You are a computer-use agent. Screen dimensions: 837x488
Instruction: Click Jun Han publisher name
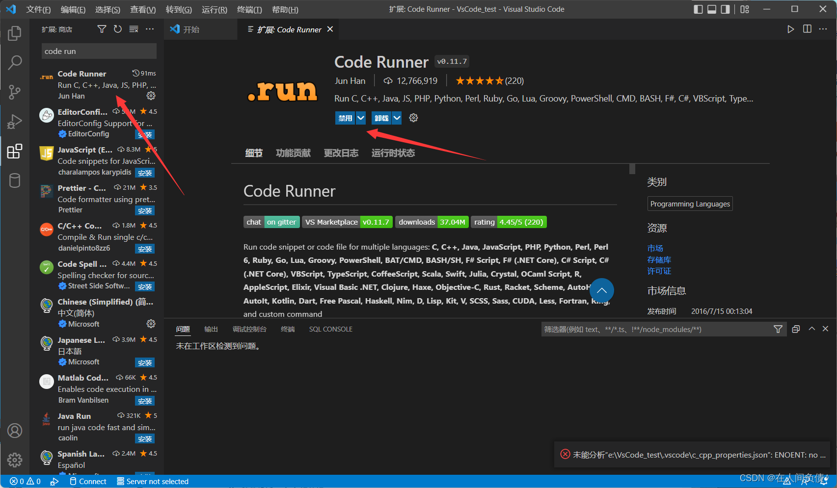coord(350,81)
